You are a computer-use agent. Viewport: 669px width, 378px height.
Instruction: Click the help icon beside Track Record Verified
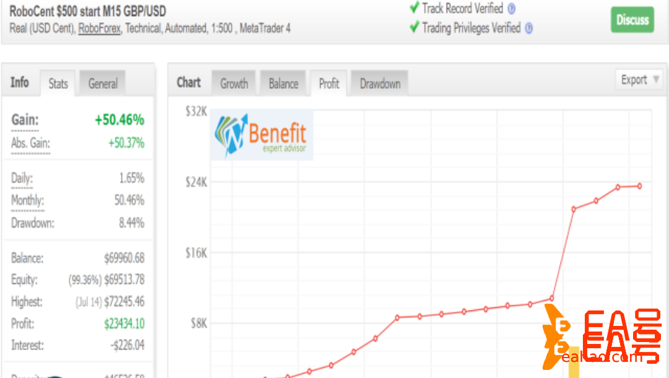[x=511, y=9]
